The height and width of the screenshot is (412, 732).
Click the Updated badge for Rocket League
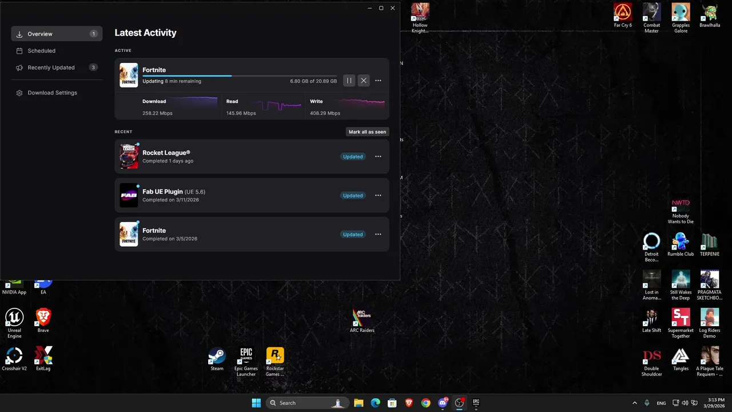pyautogui.click(x=353, y=156)
